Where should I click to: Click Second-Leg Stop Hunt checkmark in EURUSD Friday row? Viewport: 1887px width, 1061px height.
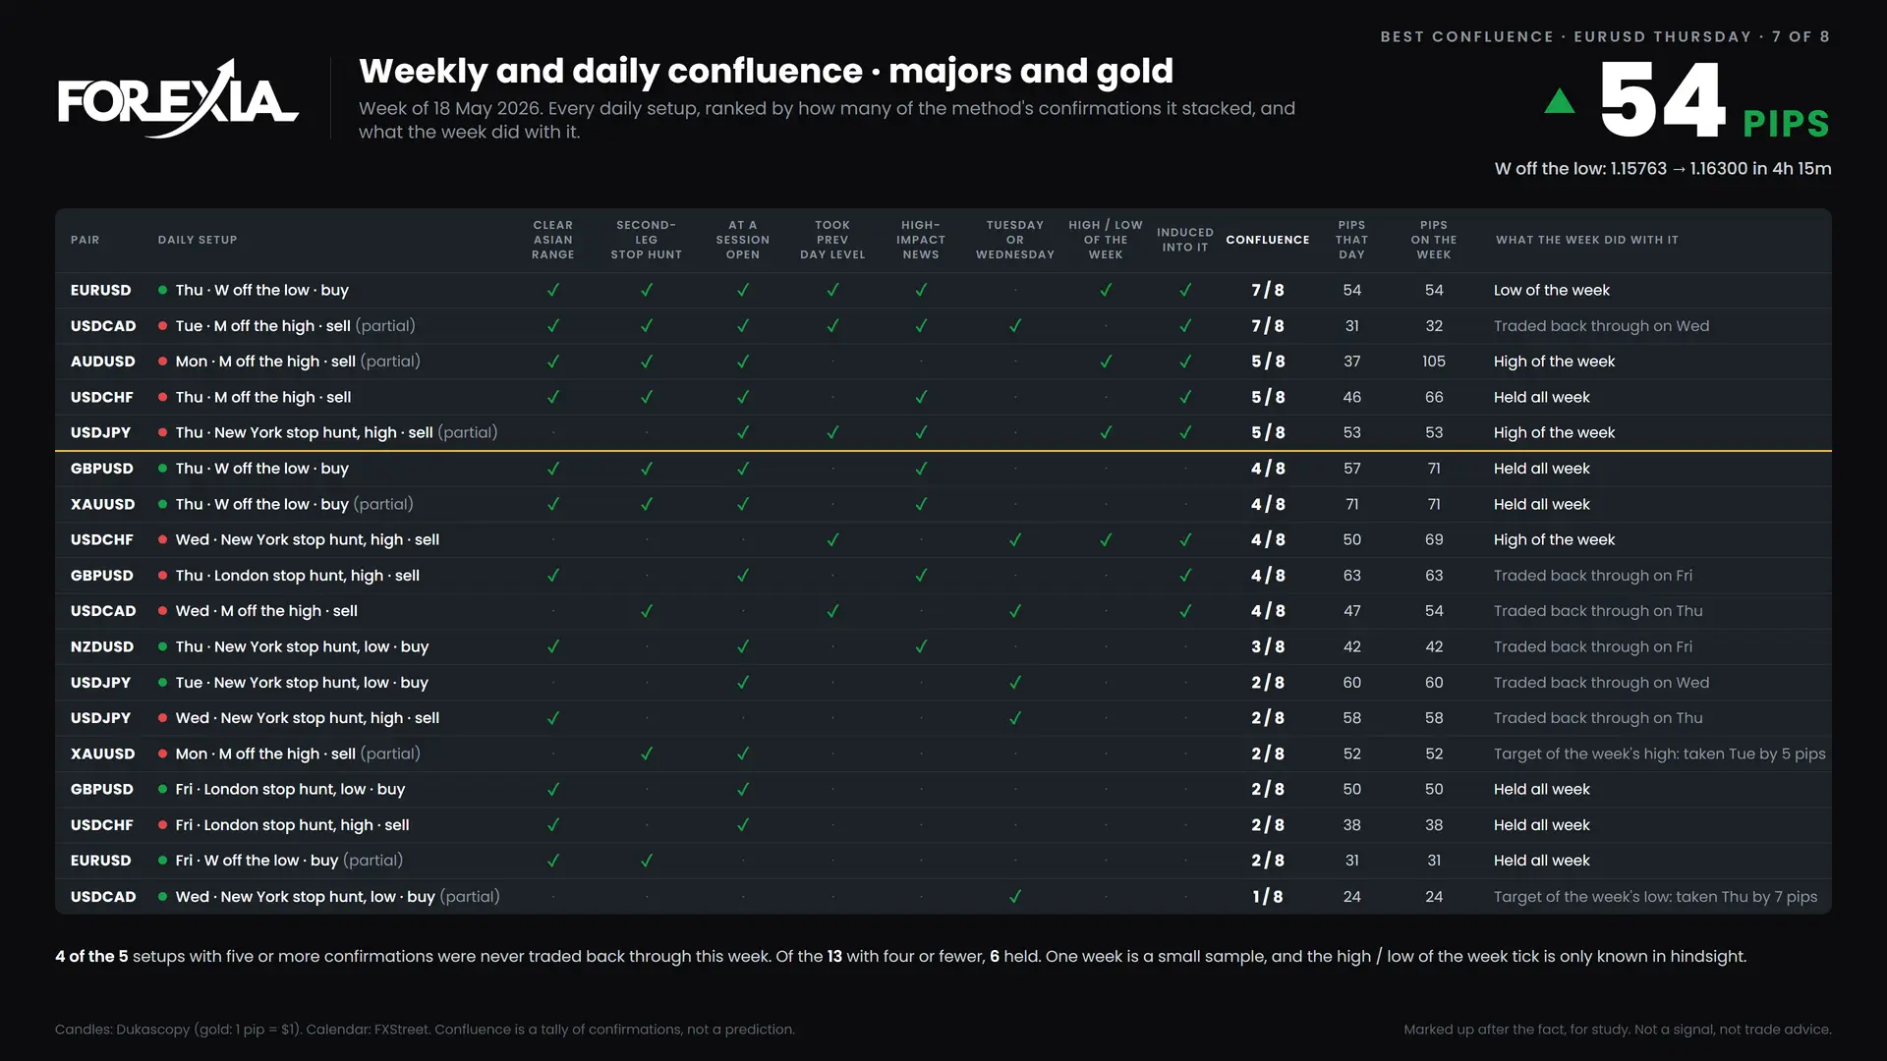point(647,861)
